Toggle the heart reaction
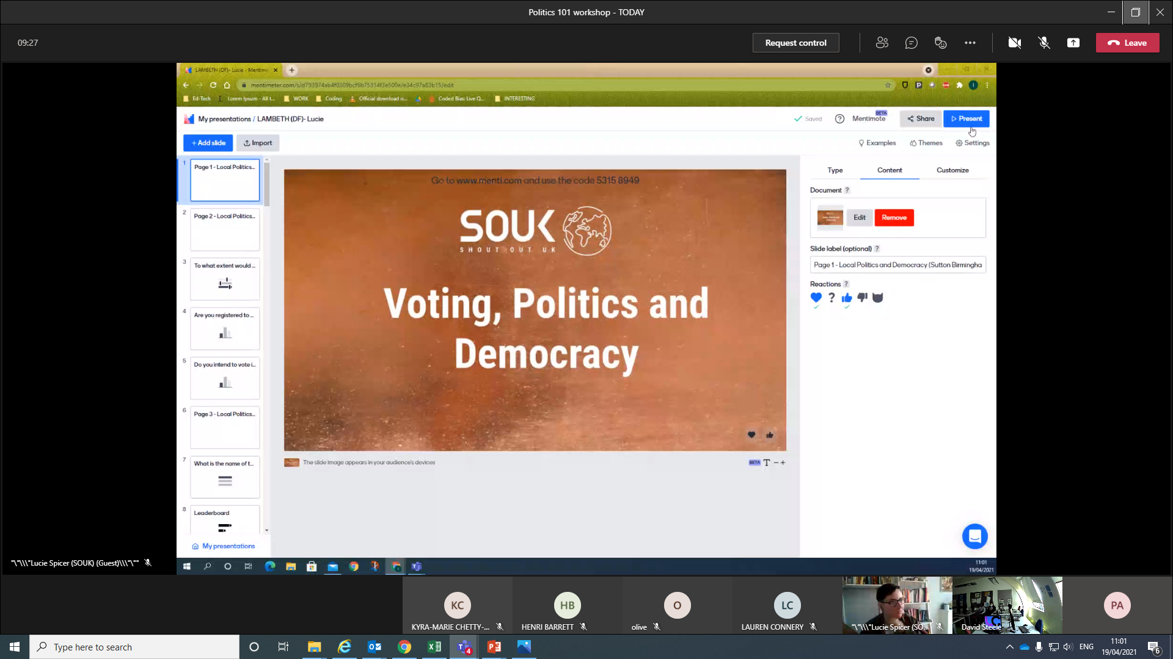 tap(816, 298)
